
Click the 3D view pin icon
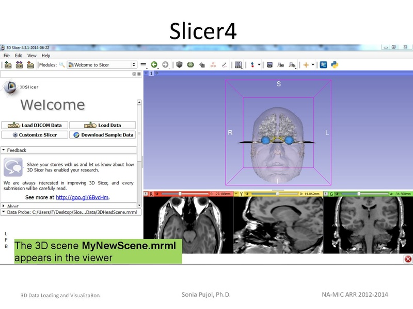pyautogui.click(x=146, y=73)
